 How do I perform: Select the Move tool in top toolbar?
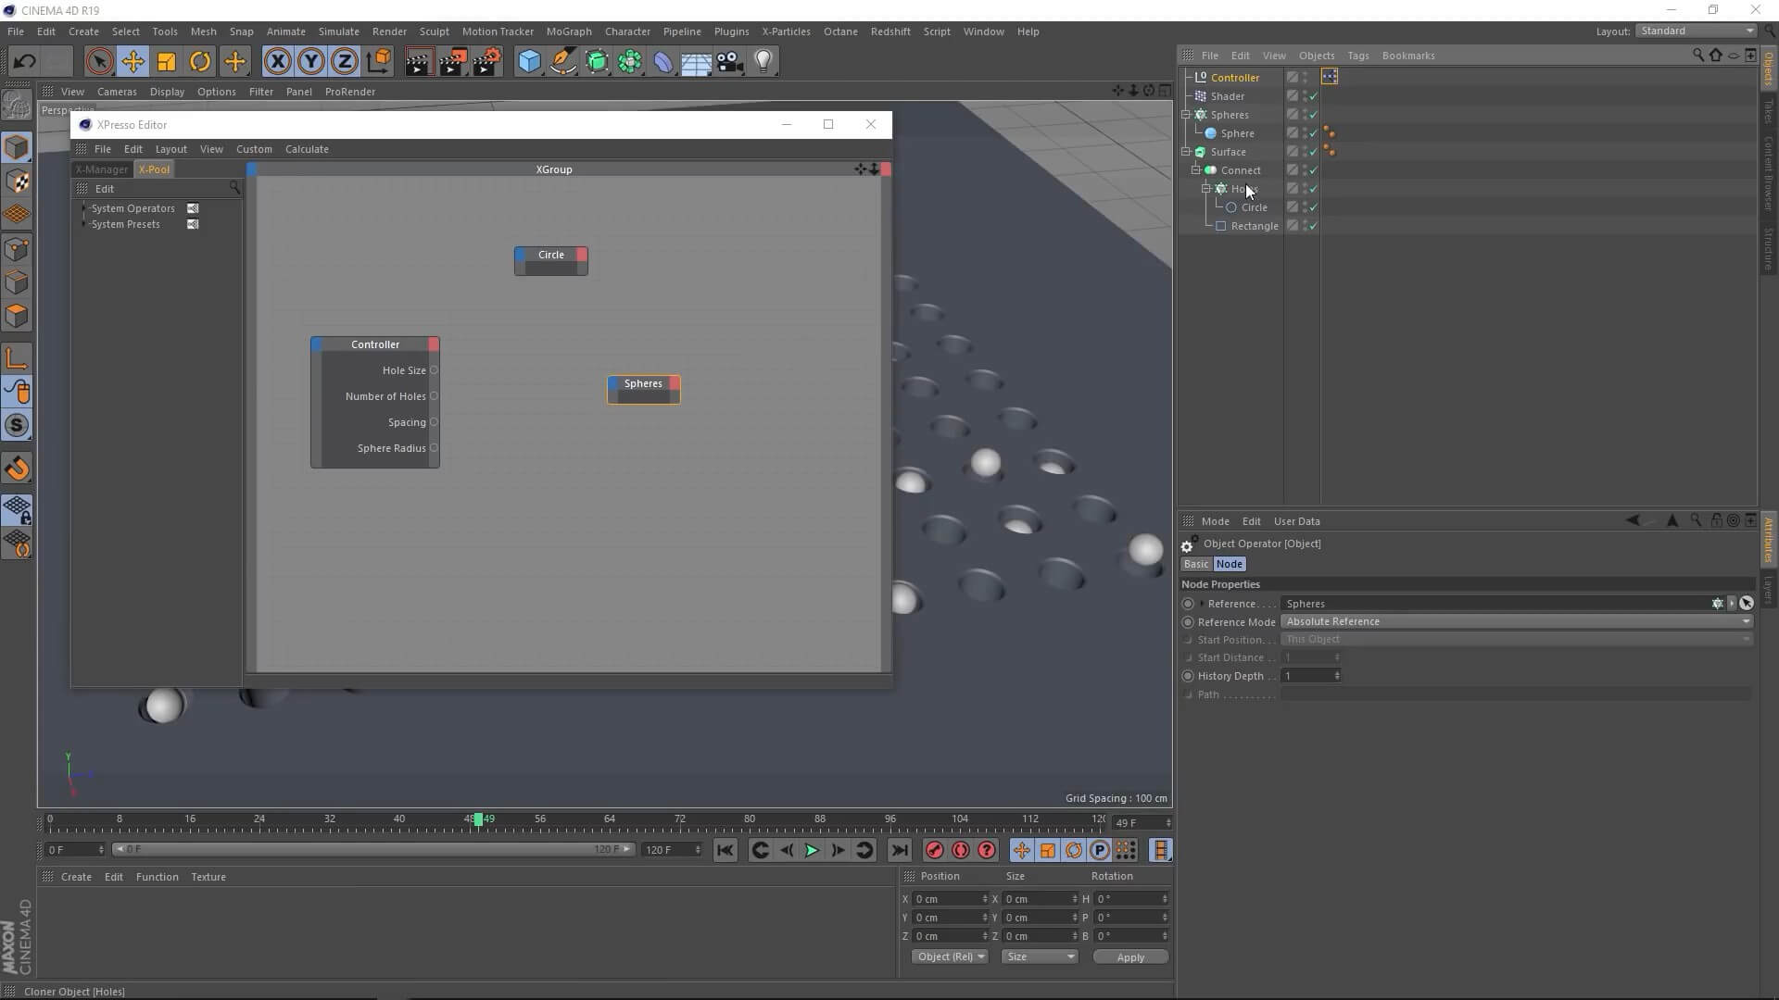coord(132,62)
